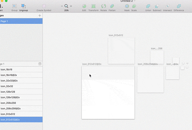Collapse the layer list panel toggle

[40, 64]
